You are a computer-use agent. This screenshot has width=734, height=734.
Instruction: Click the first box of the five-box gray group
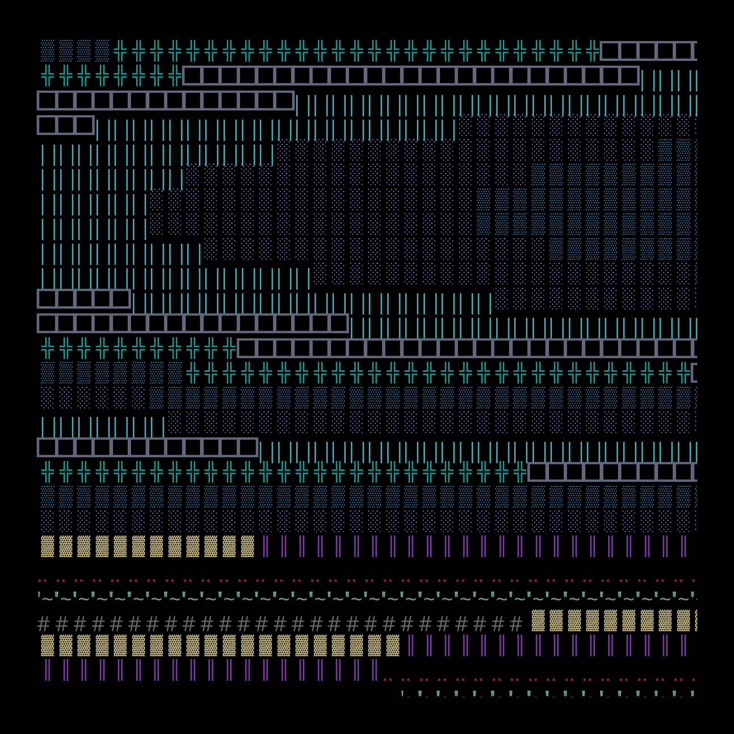47,299
